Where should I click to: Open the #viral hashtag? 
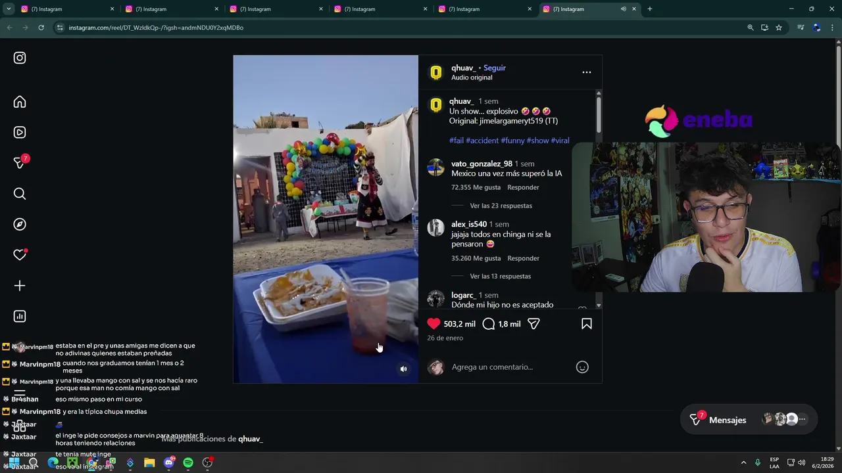(x=560, y=141)
